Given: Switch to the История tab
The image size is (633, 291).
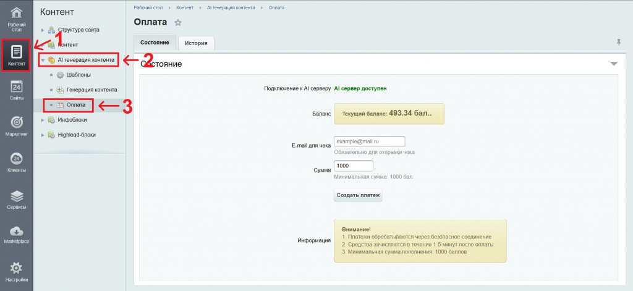Looking at the screenshot, I should pos(196,43).
